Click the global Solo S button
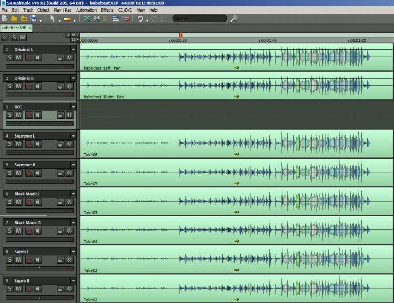The image size is (394, 303). pyautogui.click(x=14, y=37)
